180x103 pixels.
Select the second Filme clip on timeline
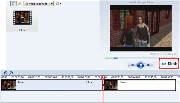[140, 85]
